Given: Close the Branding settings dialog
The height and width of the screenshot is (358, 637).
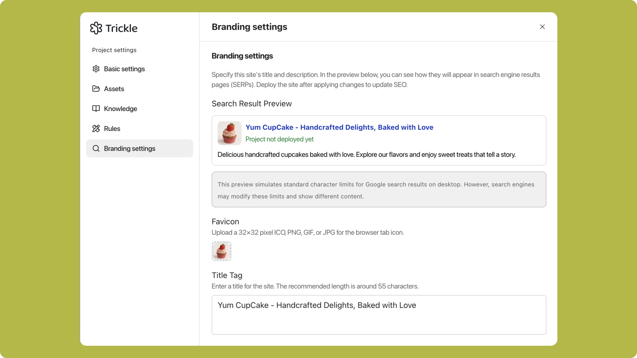Looking at the screenshot, I should (542, 27).
